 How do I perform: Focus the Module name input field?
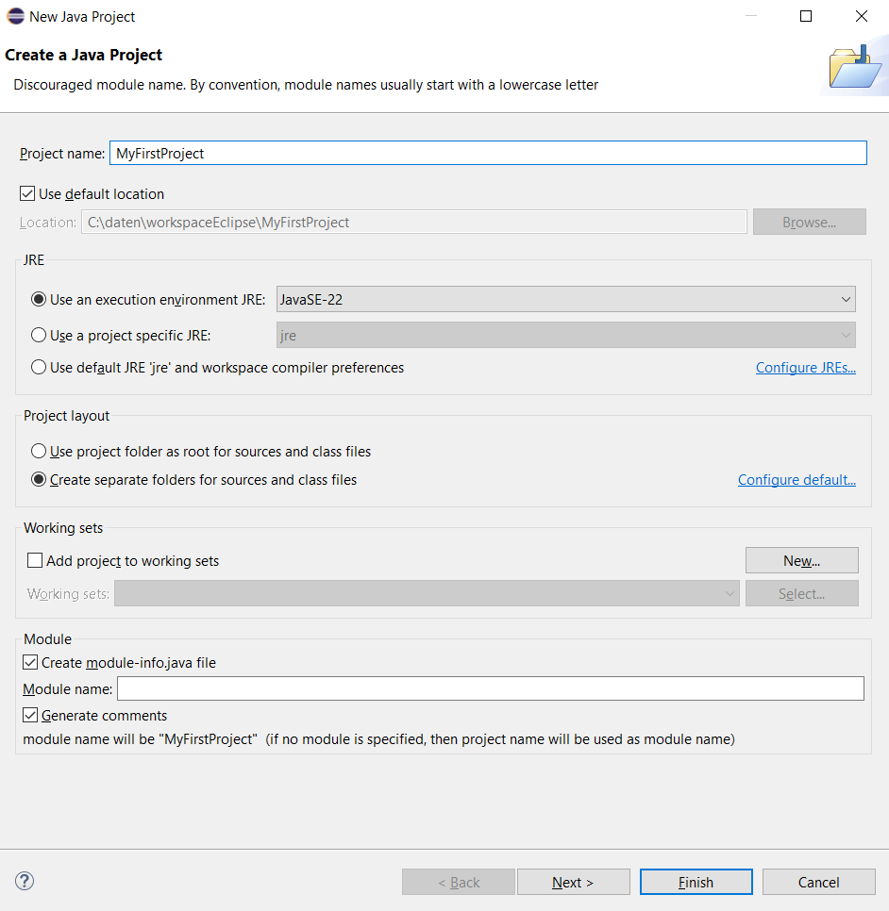490,689
